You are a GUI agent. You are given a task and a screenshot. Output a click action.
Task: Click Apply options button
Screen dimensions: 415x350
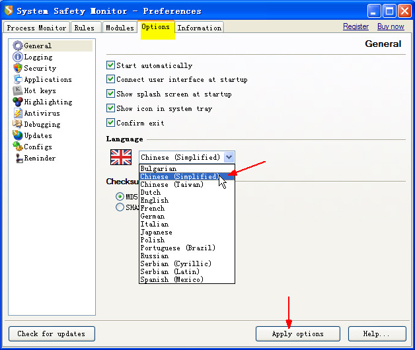(298, 333)
